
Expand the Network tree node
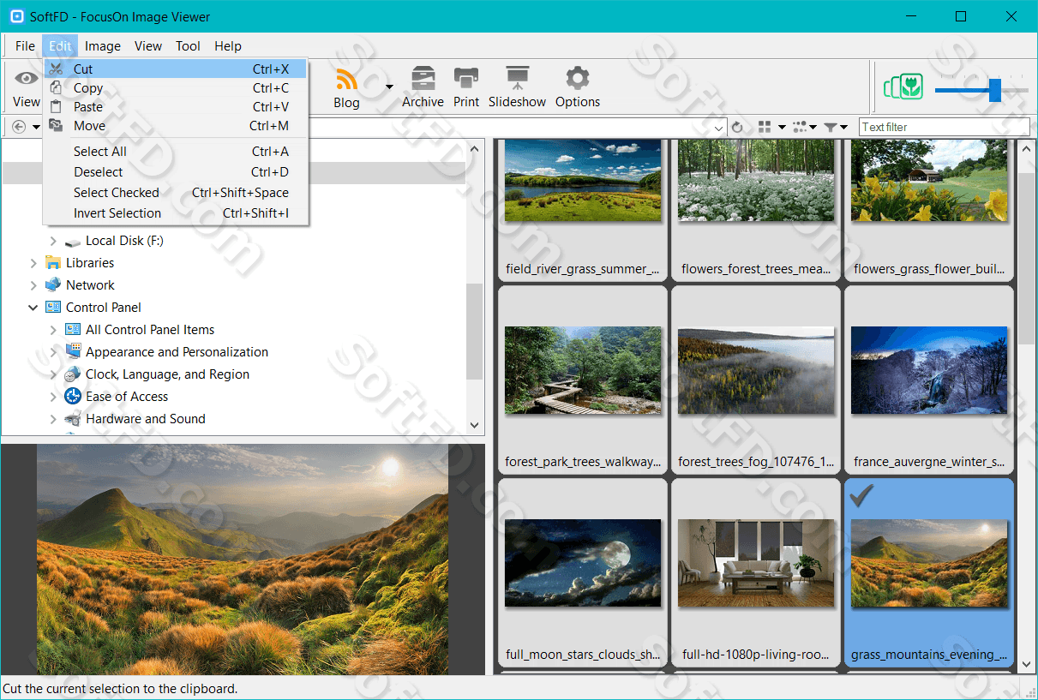[33, 285]
